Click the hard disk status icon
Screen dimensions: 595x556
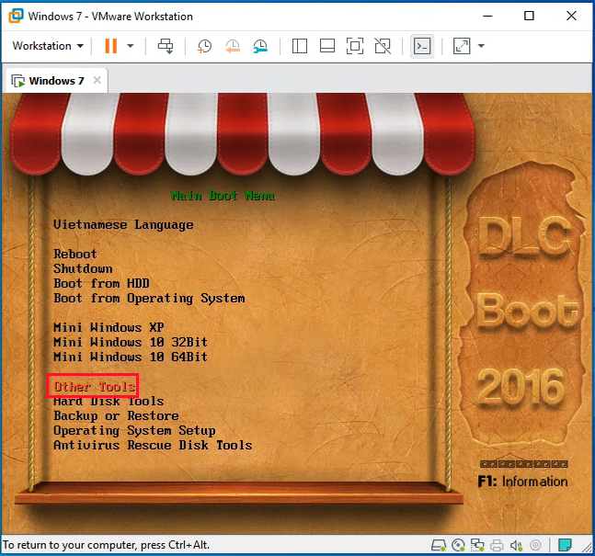point(439,545)
